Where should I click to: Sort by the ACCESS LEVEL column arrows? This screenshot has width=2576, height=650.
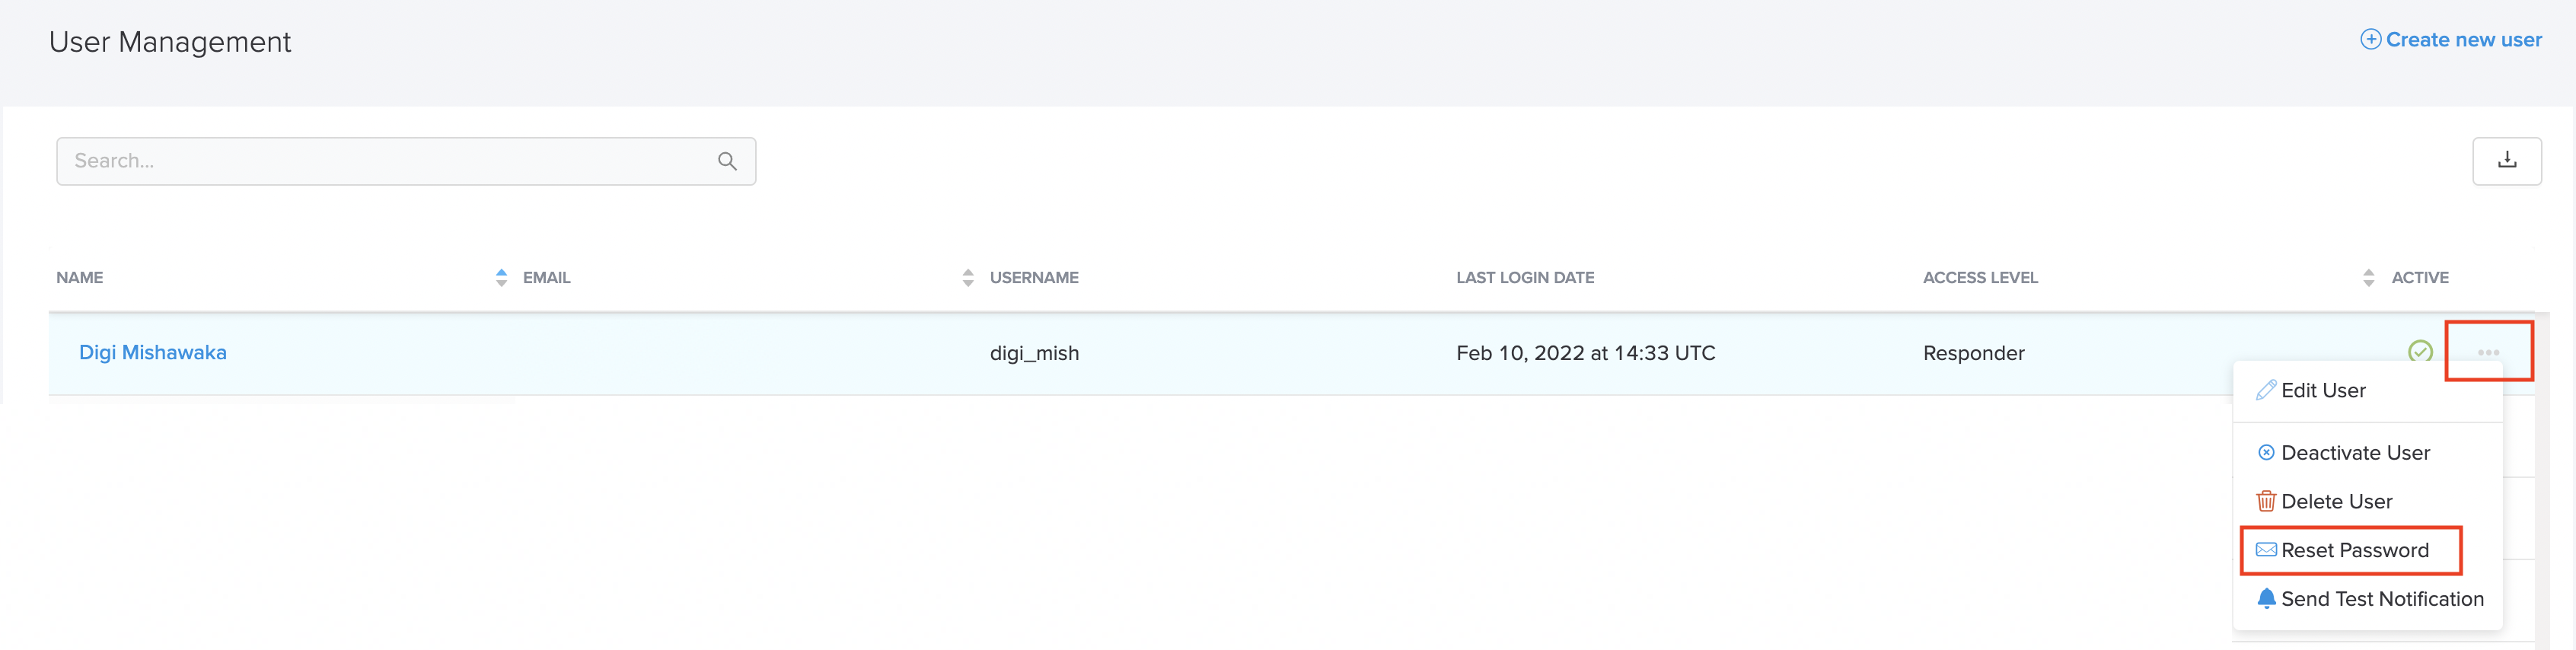tap(2367, 278)
